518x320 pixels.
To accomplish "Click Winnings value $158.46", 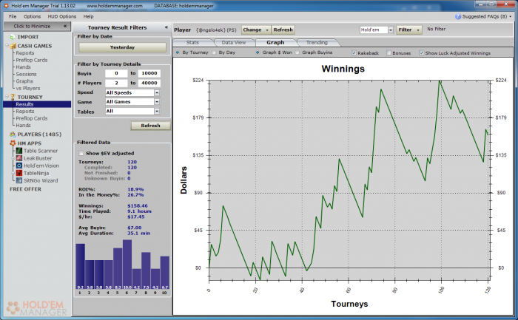I will click(138, 206).
